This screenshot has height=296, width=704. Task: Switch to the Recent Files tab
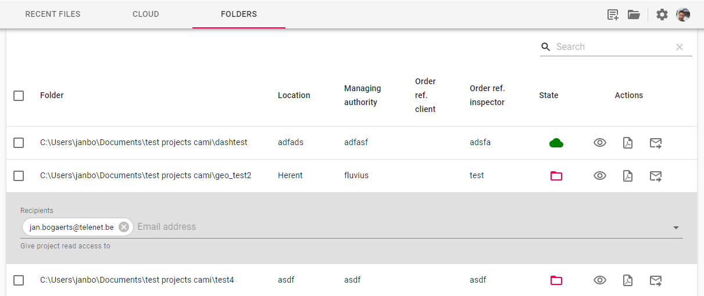(x=53, y=14)
